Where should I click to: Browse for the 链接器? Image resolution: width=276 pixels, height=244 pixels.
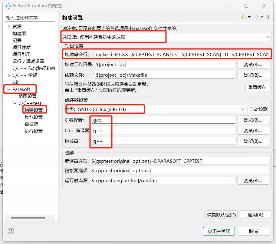coord(253,141)
